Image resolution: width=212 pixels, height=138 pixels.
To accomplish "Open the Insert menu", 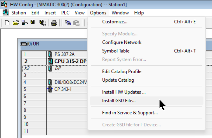I will click(x=50, y=13).
